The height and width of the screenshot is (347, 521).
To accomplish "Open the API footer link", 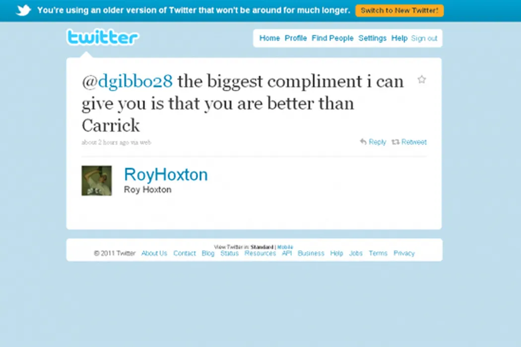I will [x=286, y=253].
